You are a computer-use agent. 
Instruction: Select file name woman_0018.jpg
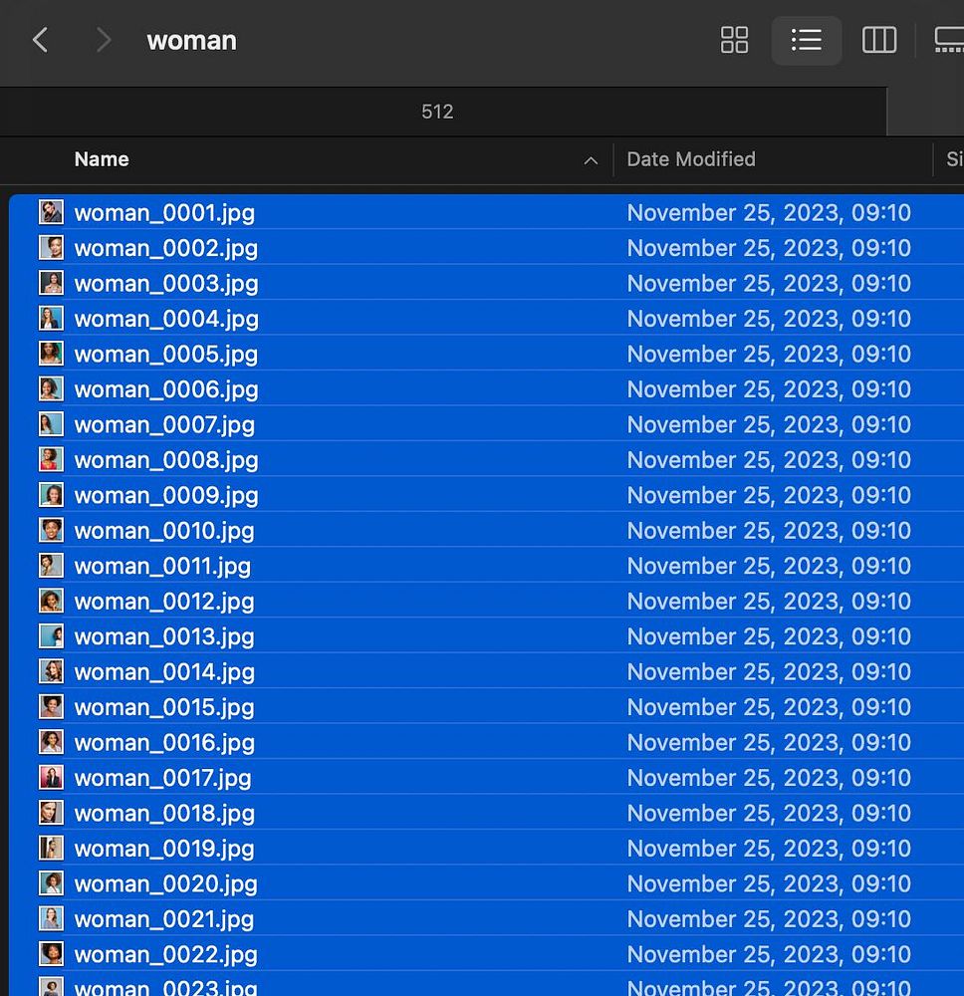click(x=164, y=814)
